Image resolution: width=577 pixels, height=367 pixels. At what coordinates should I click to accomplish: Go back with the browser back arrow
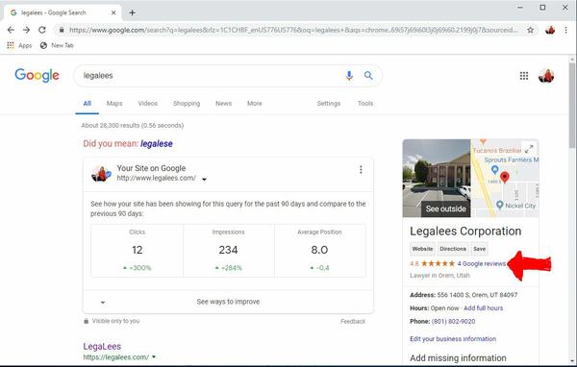11,30
